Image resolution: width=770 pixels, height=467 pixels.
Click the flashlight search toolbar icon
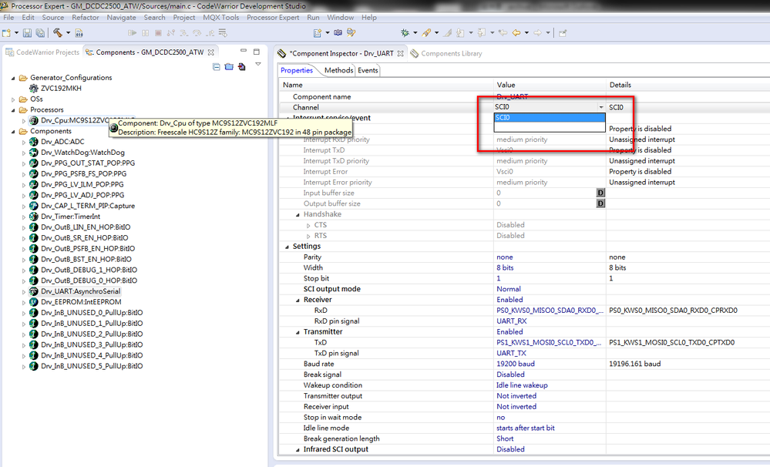pos(426,33)
